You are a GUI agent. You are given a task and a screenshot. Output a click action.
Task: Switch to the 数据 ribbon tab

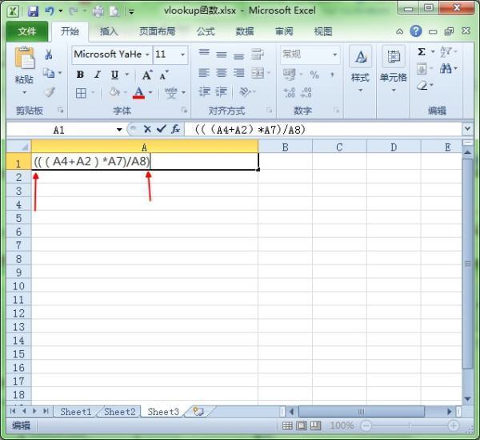tap(245, 31)
